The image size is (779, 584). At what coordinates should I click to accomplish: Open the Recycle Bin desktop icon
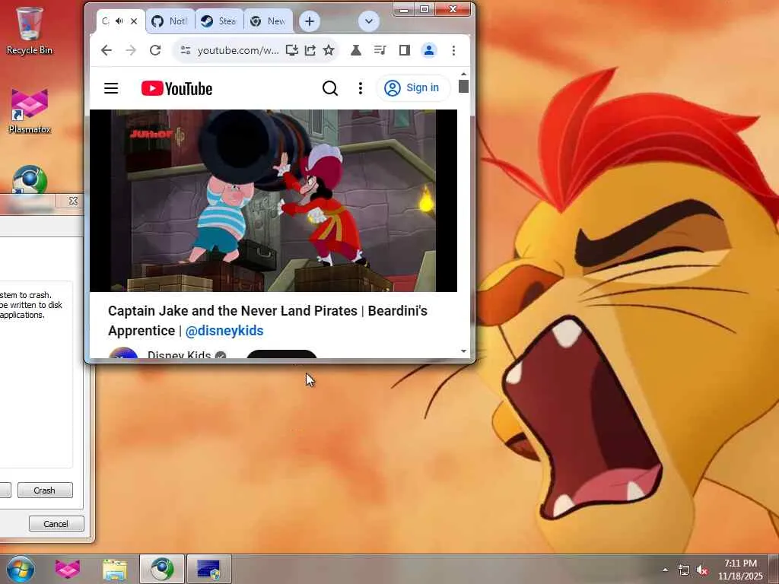coord(30,30)
